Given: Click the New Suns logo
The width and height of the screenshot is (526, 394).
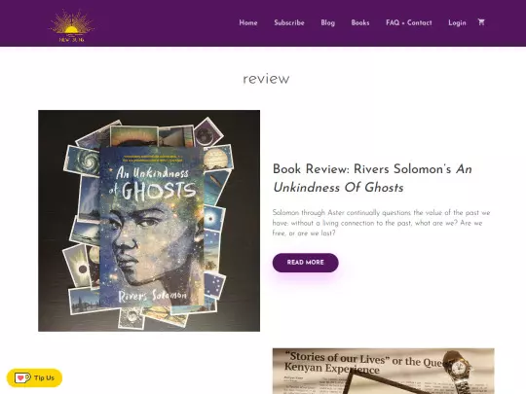Looking at the screenshot, I should point(71,25).
